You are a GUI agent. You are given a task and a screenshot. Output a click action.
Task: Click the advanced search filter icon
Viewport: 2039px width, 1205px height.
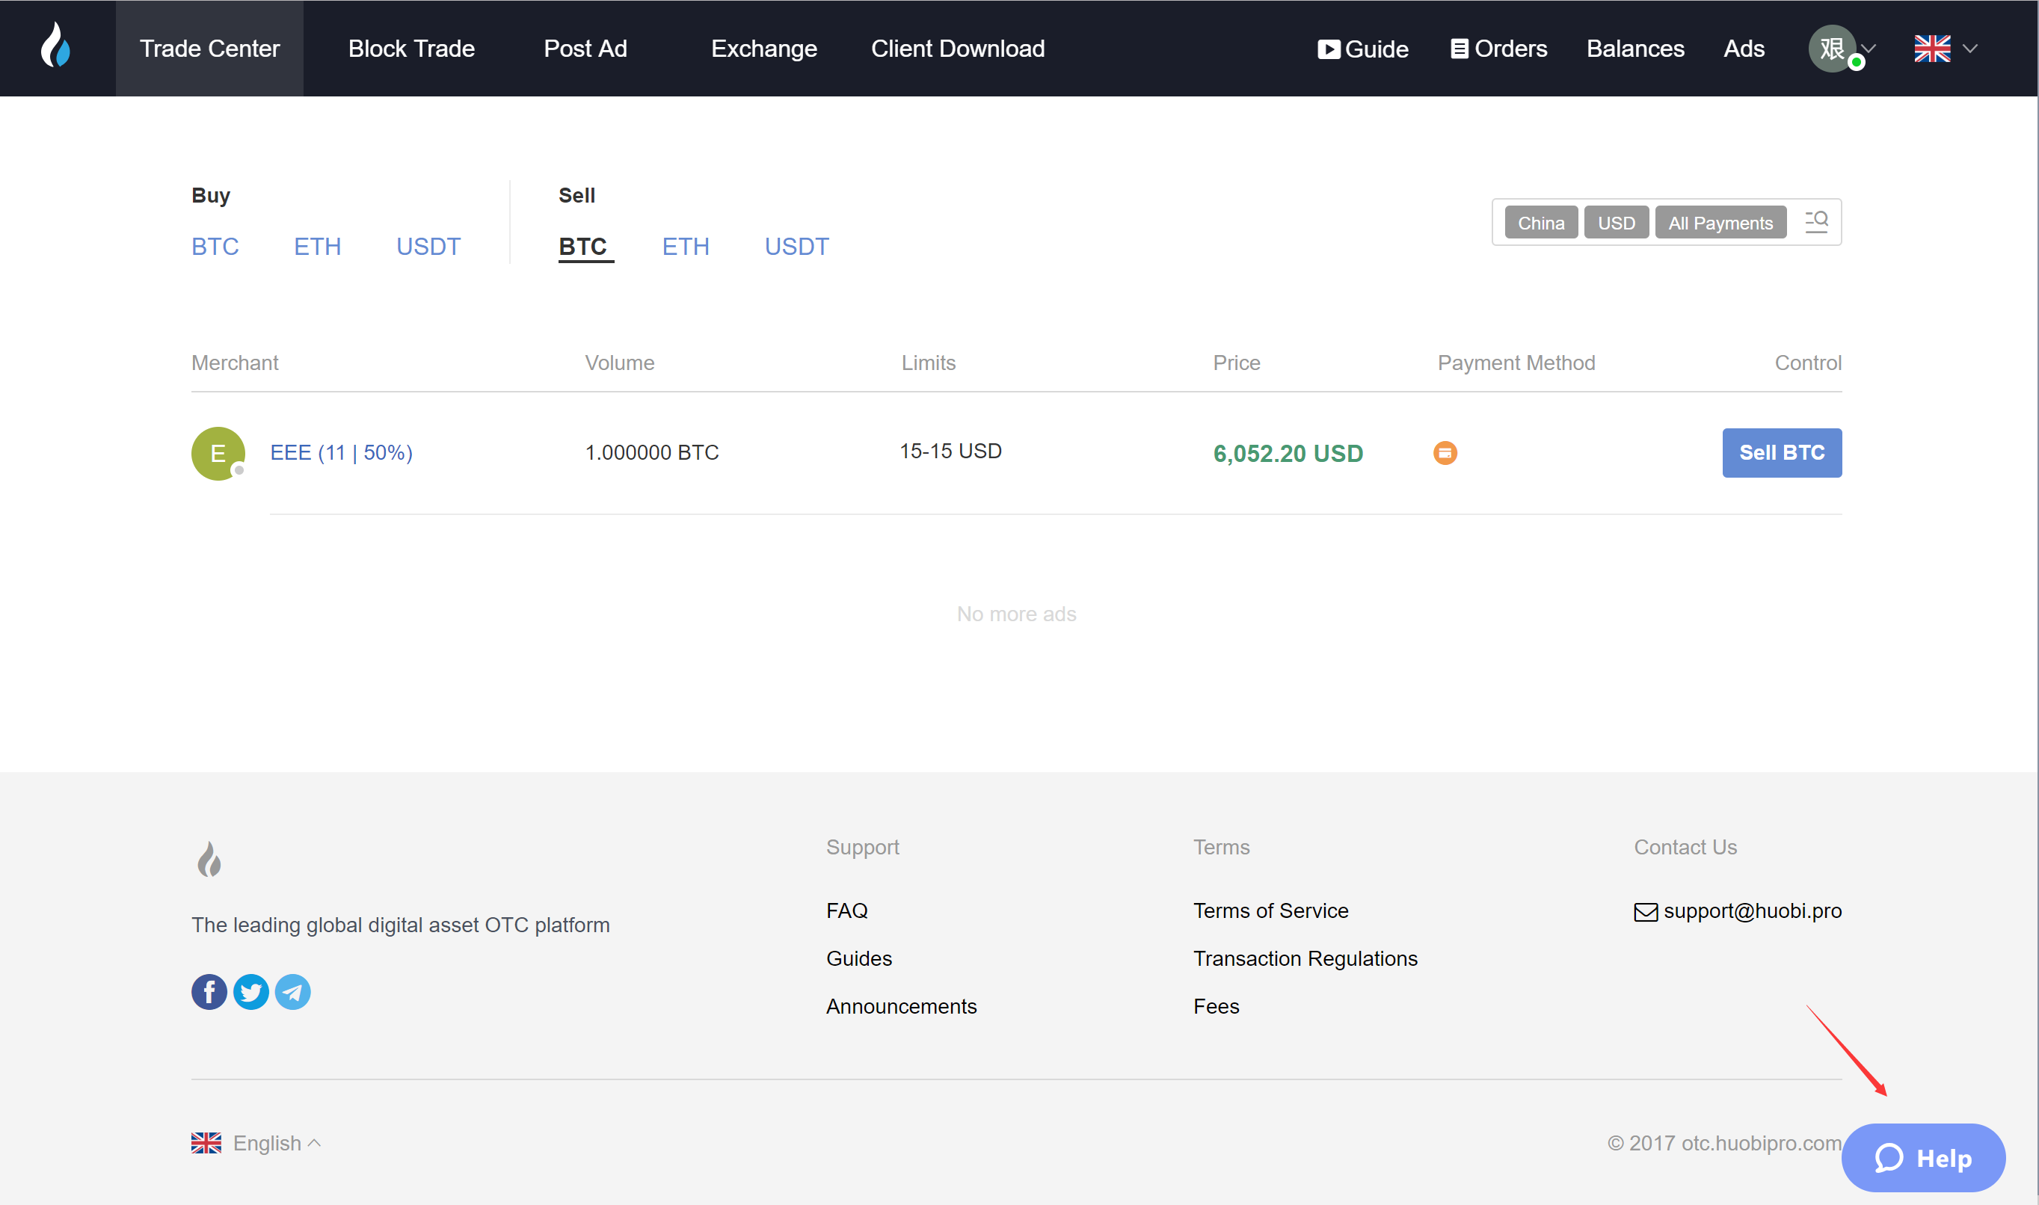coord(1816,222)
